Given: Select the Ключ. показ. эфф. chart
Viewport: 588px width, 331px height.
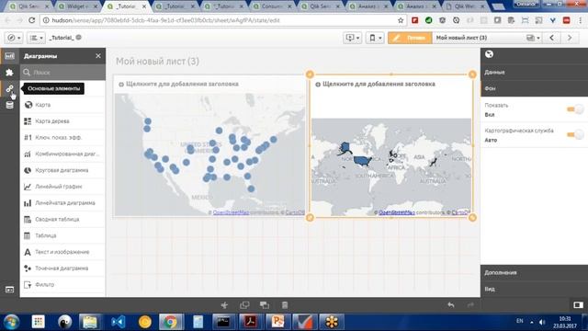Looking at the screenshot, I should [62, 137].
